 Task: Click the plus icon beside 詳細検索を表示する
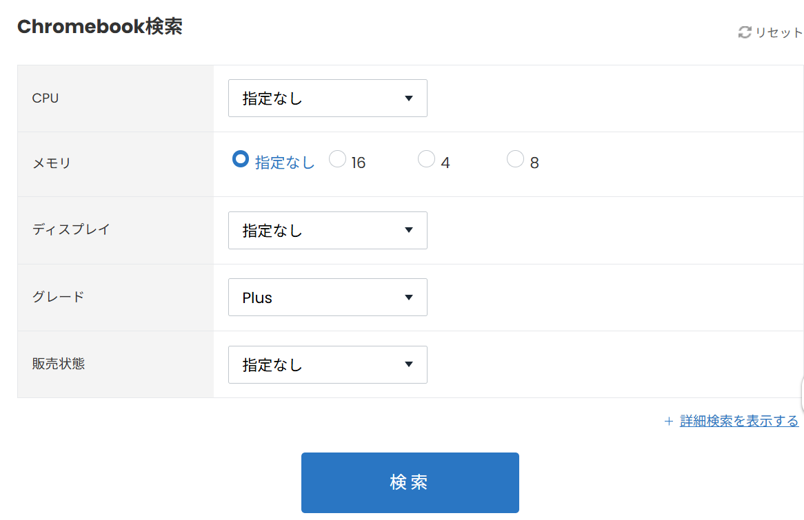click(x=669, y=421)
